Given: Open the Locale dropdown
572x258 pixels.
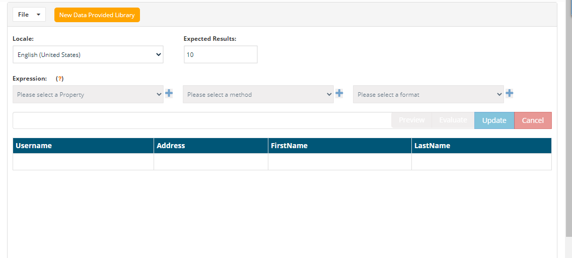Looking at the screenshot, I should [88, 54].
